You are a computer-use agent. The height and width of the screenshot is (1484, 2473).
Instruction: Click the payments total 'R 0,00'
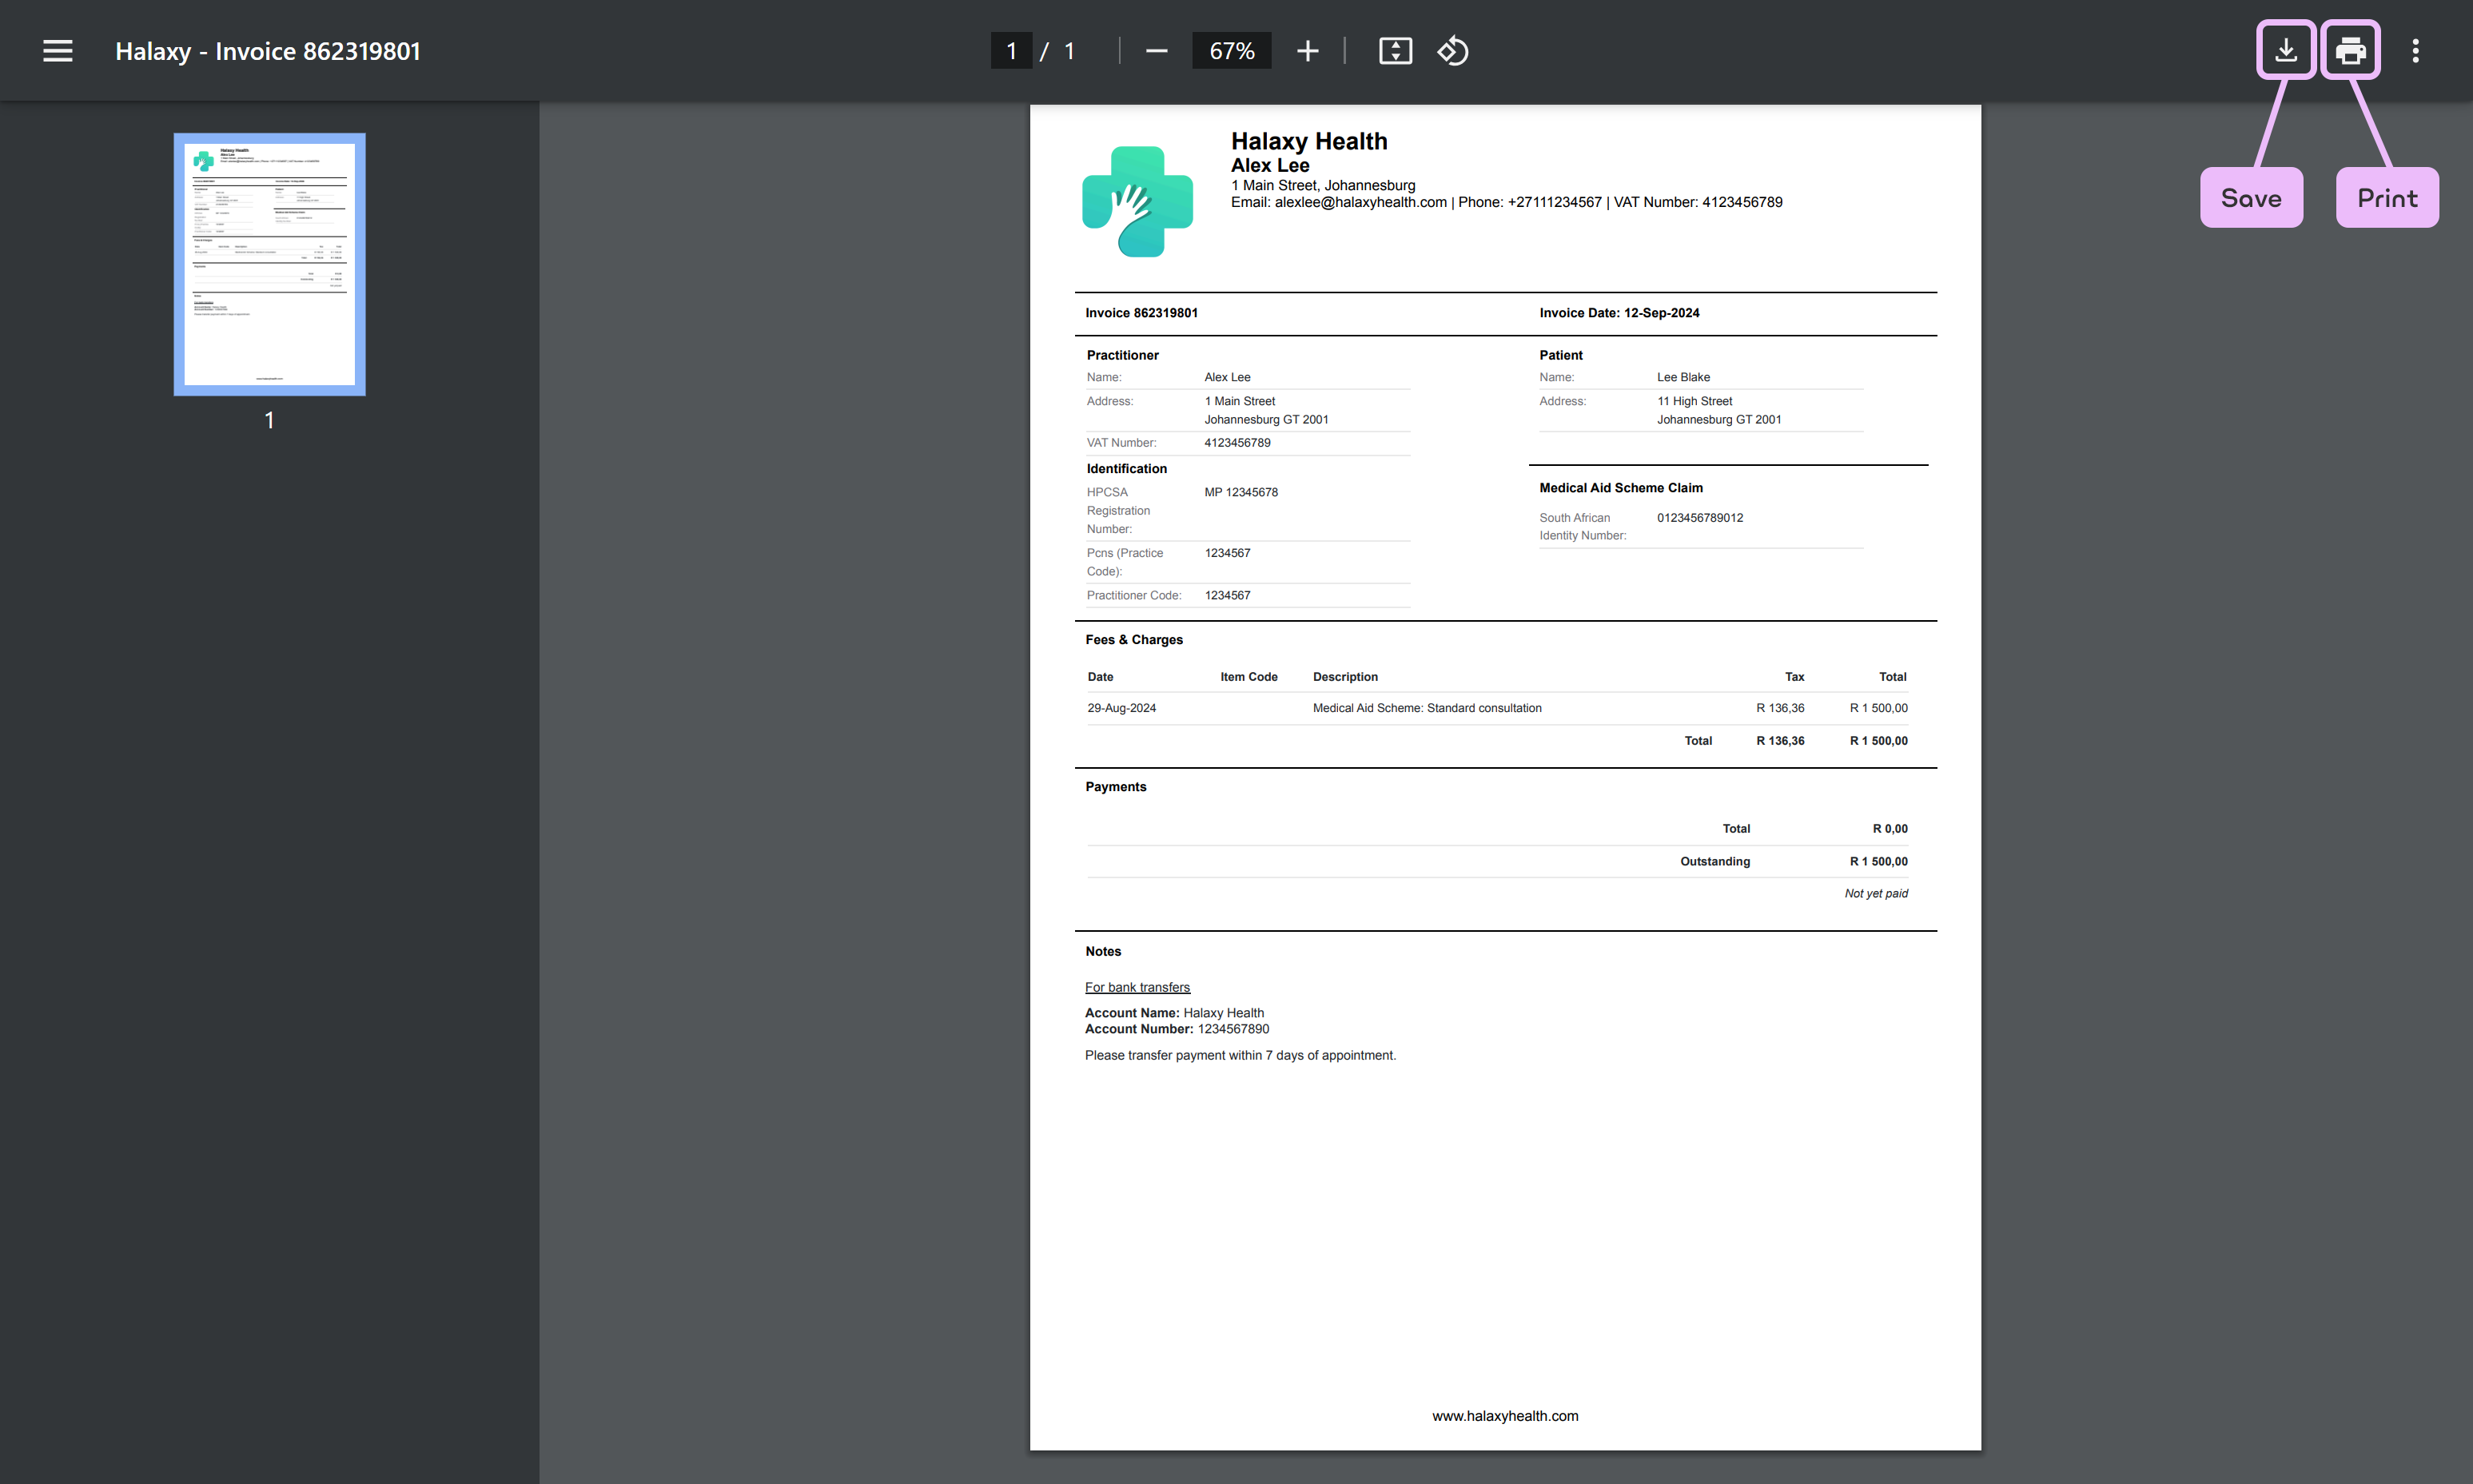(x=1890, y=828)
